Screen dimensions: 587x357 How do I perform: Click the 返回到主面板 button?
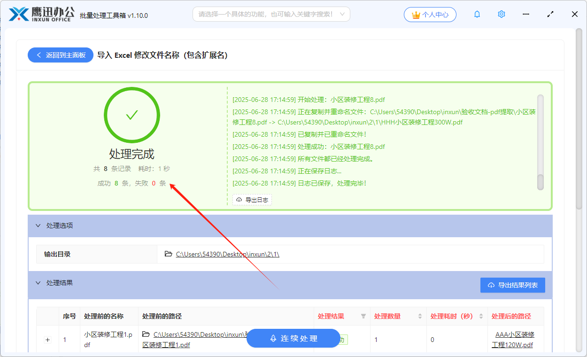click(x=60, y=55)
